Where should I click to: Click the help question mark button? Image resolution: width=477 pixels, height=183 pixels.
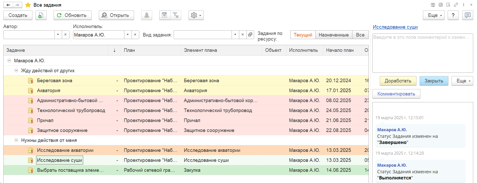pos(453,15)
